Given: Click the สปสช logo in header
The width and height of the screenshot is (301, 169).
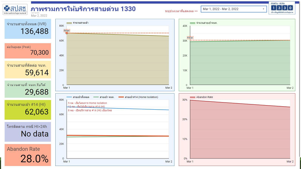Looking at the screenshot, I should point(15,8).
